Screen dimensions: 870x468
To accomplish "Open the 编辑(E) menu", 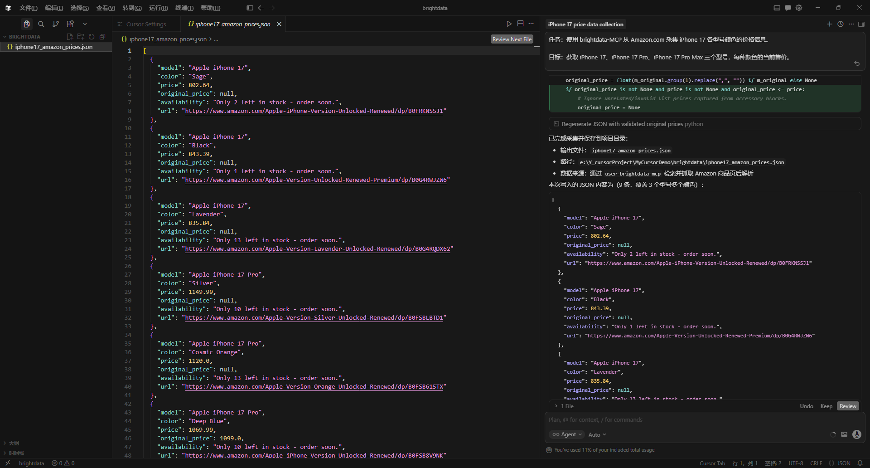I will (54, 8).
